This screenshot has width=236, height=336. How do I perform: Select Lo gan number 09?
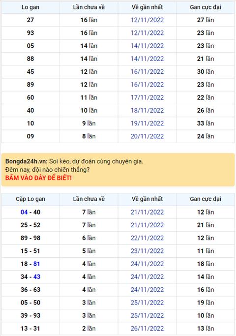pos(30,136)
